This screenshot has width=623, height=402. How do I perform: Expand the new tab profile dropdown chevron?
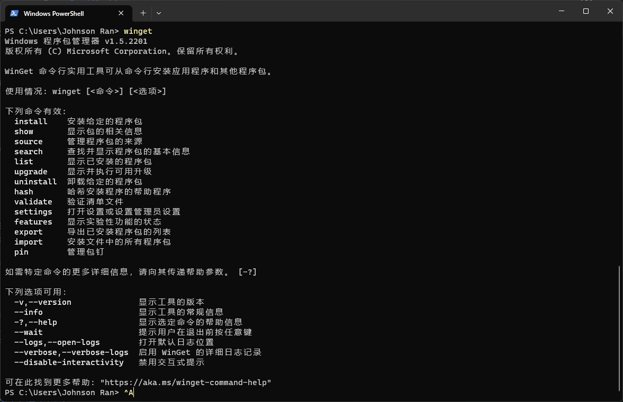click(x=159, y=13)
